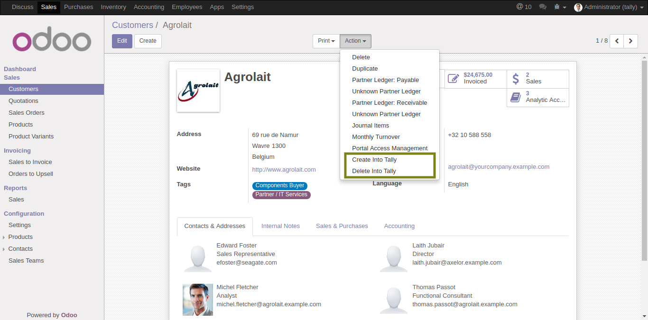Click the 1 / 8 record pager counter
This screenshot has width=648, height=320.
[x=602, y=41]
